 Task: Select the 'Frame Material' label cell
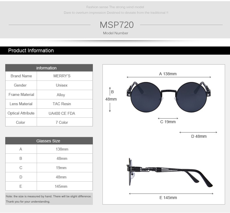(x=21, y=94)
